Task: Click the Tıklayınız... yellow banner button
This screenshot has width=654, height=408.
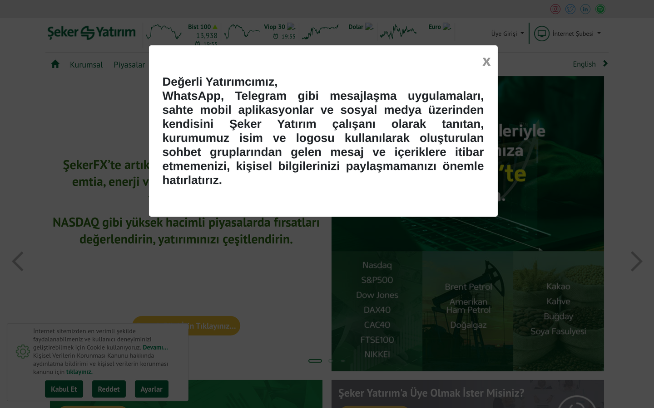Action: pos(186,326)
